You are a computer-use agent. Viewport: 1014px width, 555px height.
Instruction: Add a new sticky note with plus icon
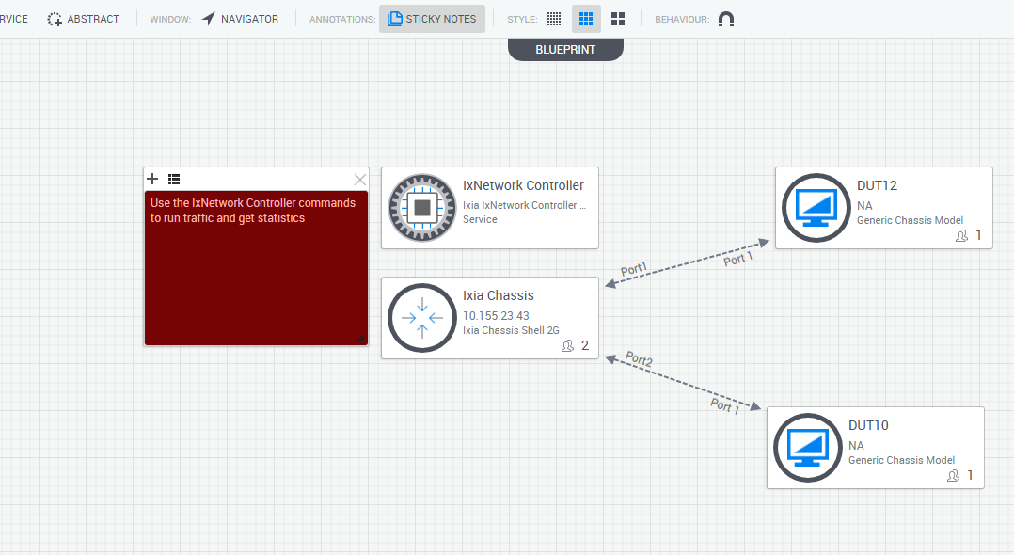152,179
